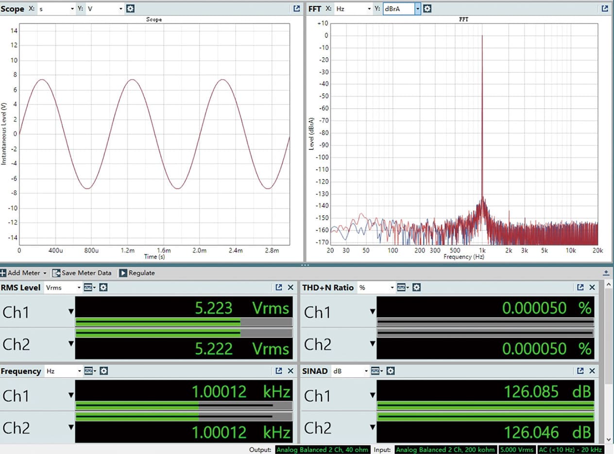This screenshot has height=454, width=614.
Task: Click the Regulate button
Action: [x=137, y=273]
